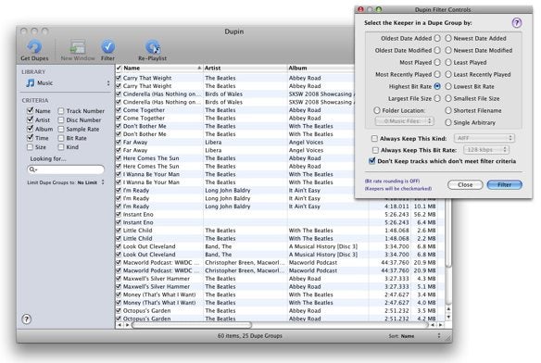Sort by the Album column header

[x=321, y=68]
